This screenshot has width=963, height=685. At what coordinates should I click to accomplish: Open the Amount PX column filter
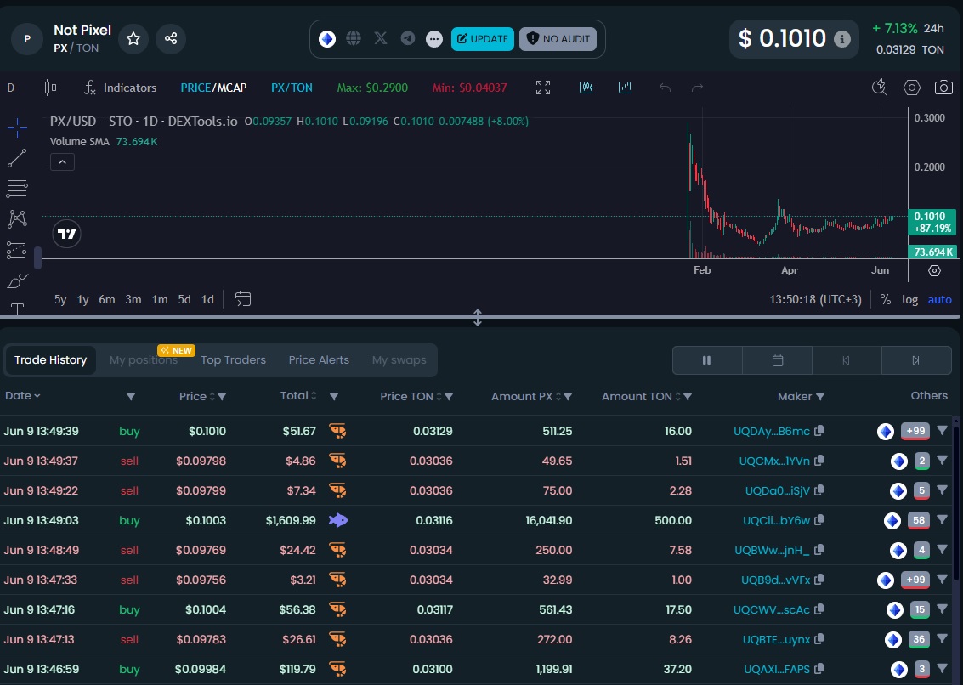point(568,397)
